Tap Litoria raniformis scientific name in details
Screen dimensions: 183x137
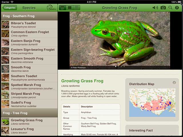coord(71,86)
